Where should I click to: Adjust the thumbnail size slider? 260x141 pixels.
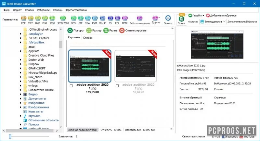pyautogui.click(x=10, y=136)
